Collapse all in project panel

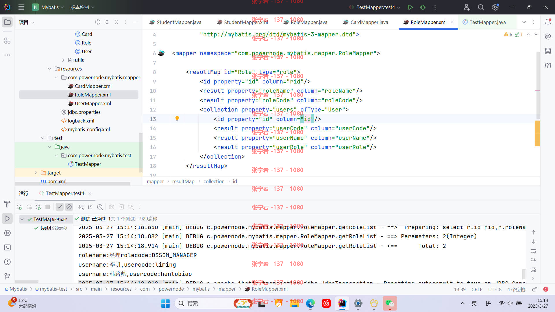[x=116, y=22]
